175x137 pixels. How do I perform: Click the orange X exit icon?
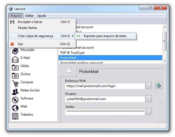coord(12,44)
